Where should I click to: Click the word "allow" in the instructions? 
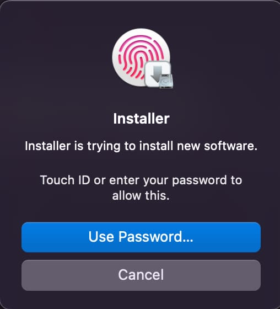click(127, 196)
